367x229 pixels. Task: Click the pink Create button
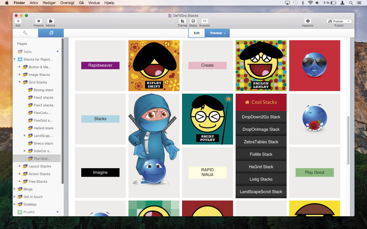click(207, 65)
